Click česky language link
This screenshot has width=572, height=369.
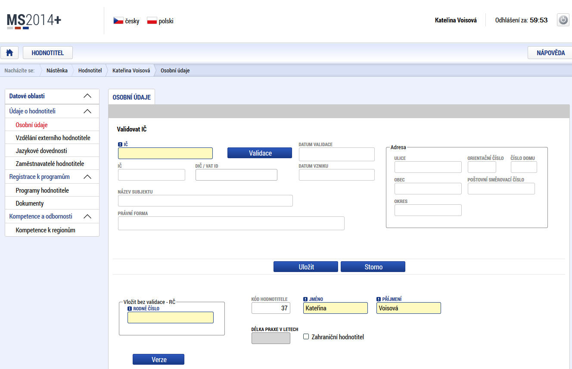tap(132, 21)
